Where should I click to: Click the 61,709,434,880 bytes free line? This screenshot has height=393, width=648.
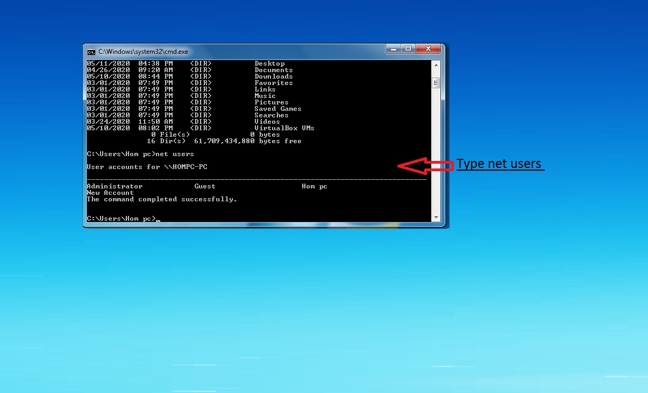[223, 141]
